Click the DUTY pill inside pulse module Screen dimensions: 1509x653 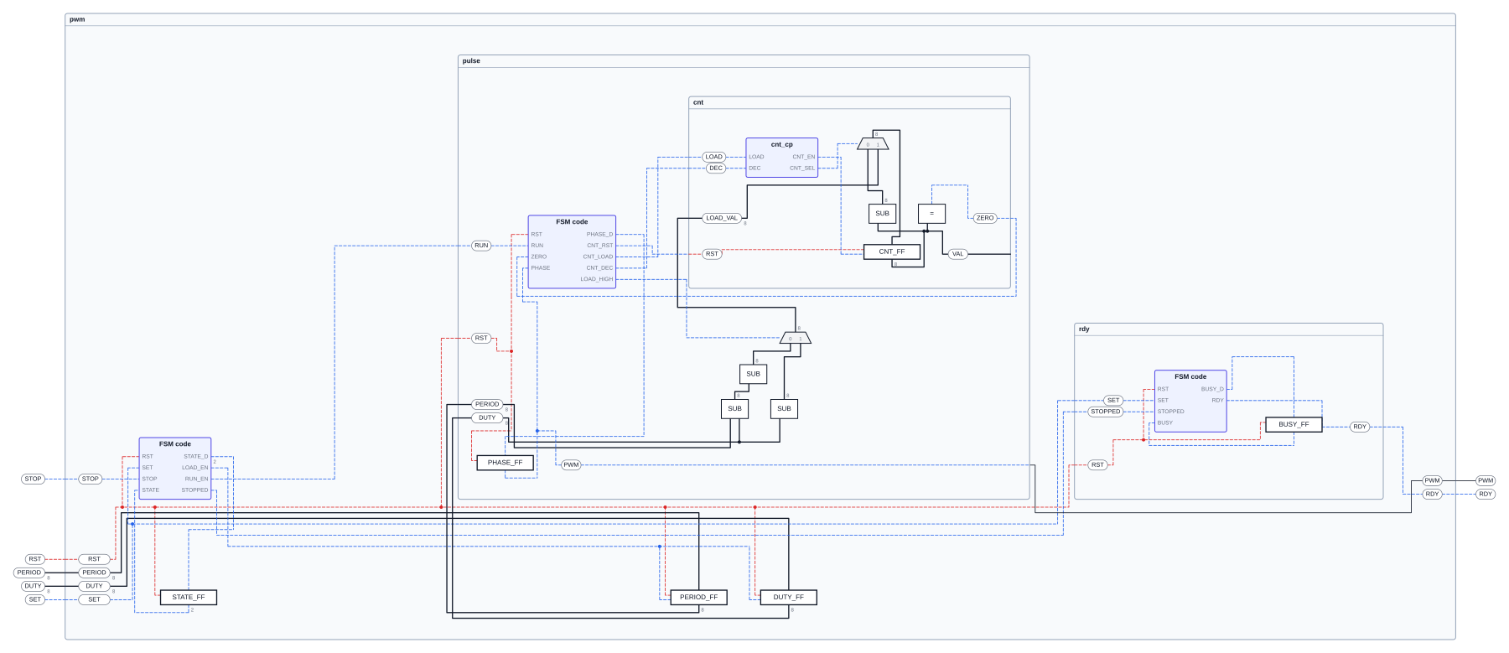click(487, 417)
